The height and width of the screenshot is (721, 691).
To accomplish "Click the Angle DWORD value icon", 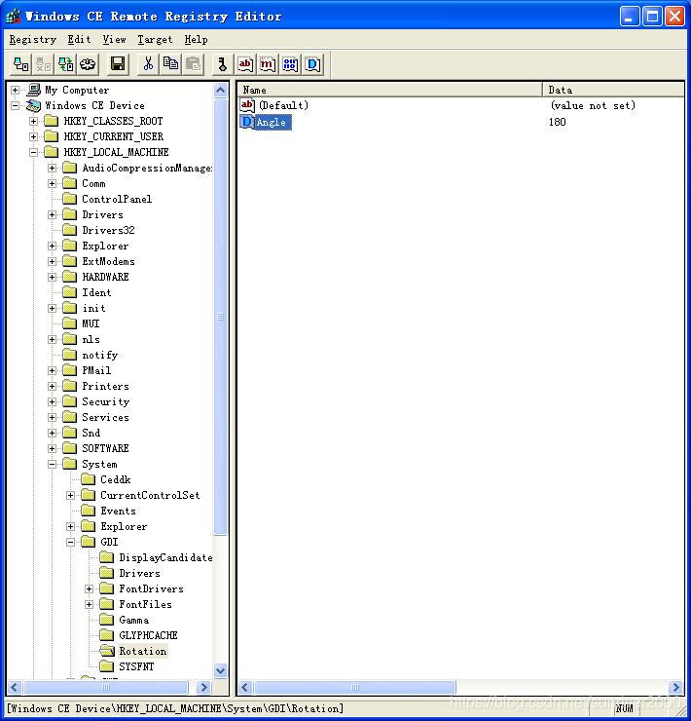I will pyautogui.click(x=247, y=122).
